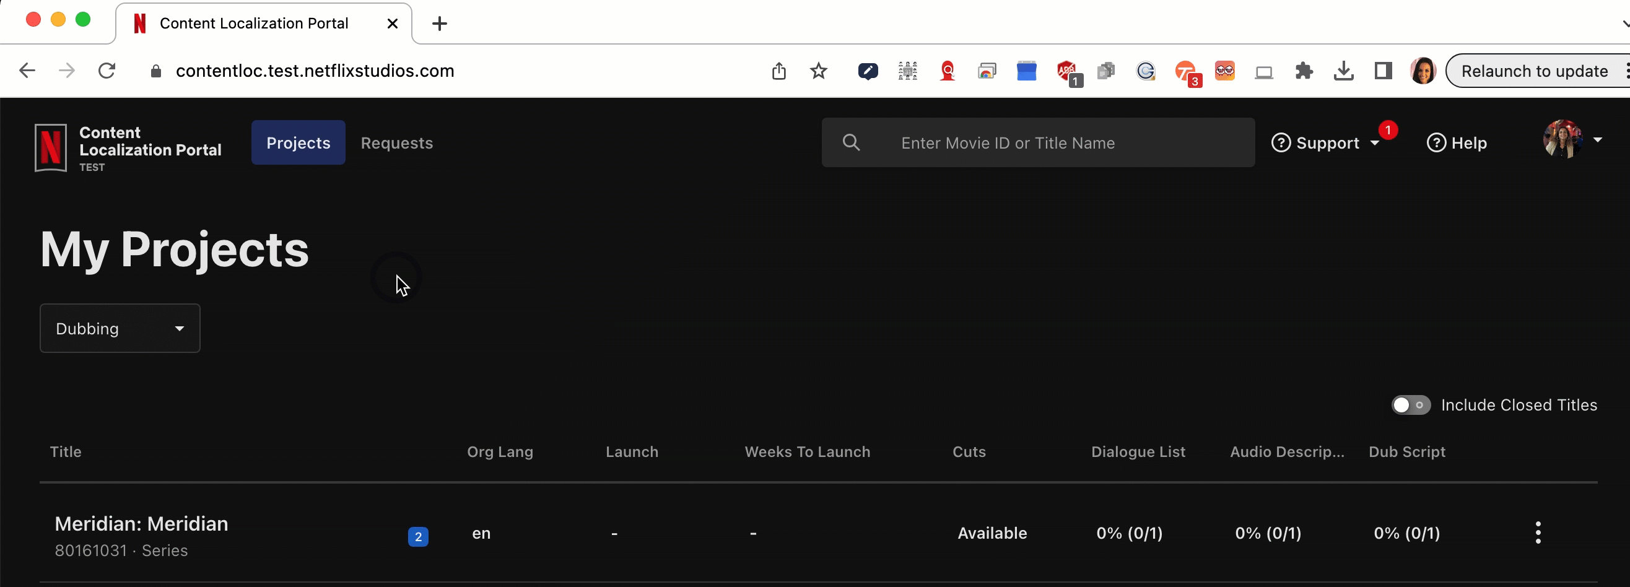The image size is (1630, 587).
Task: Click the orange glasses-face extension icon
Action: pos(1225,71)
